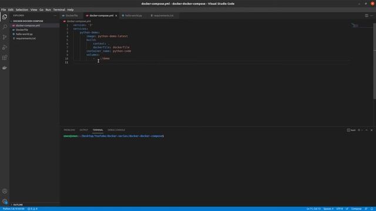
Task: Click the Split Editor icon
Action: [367, 16]
